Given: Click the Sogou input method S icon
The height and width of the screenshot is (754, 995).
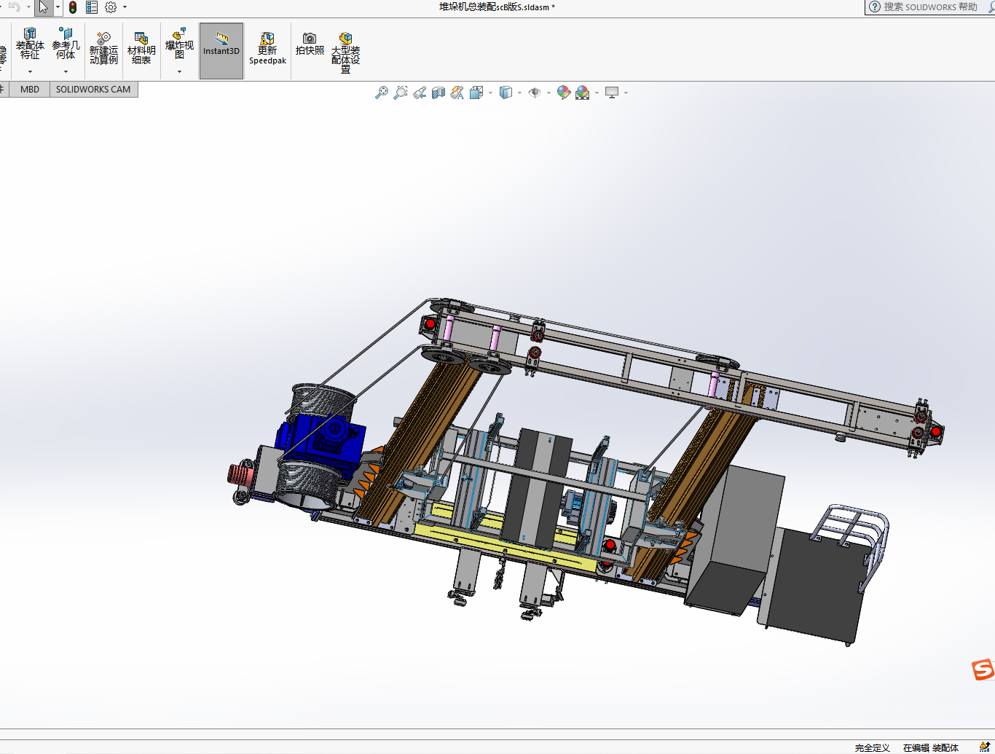Looking at the screenshot, I should [x=983, y=669].
